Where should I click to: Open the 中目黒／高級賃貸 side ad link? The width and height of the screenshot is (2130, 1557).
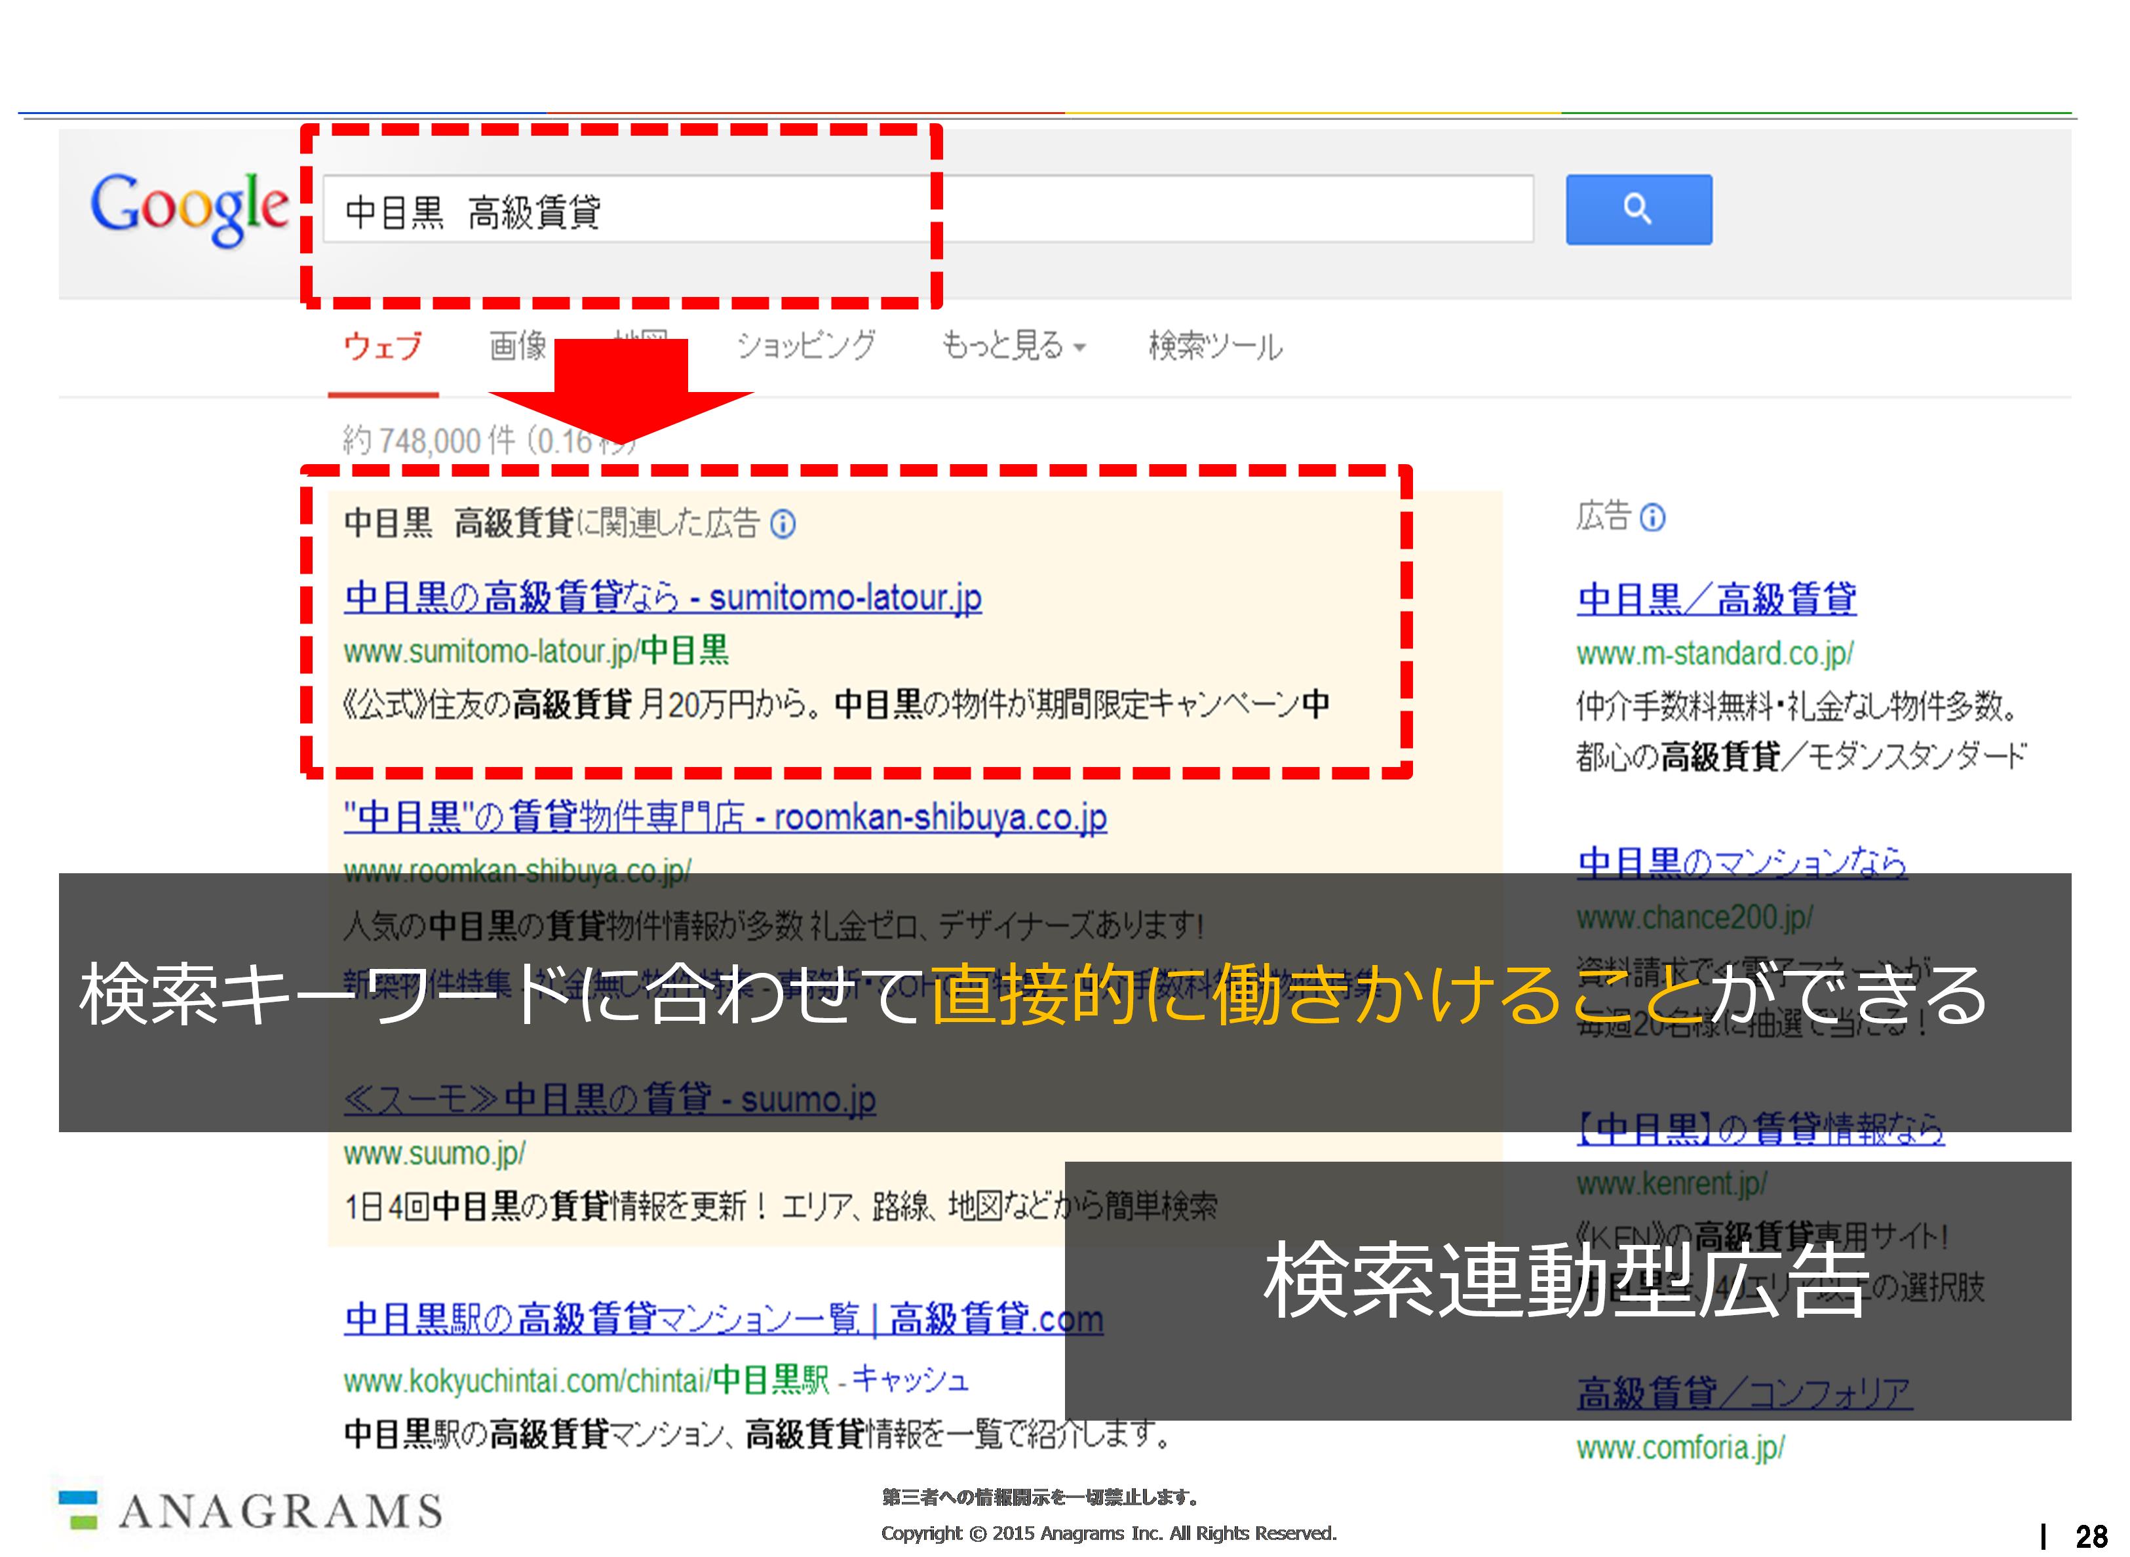pyautogui.click(x=1716, y=599)
